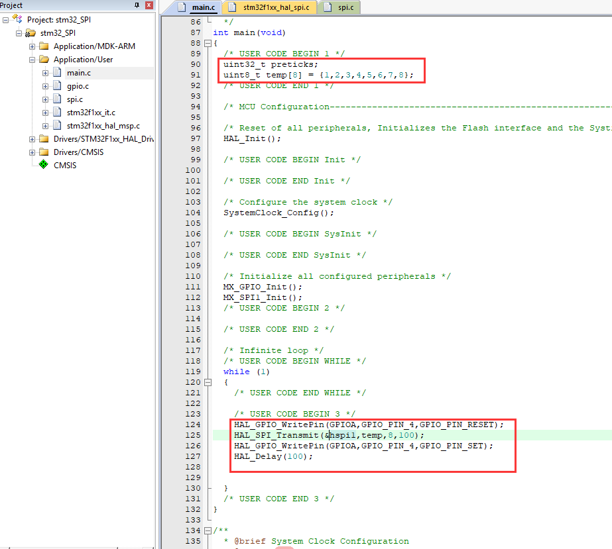
Task: Expand the Drivers/STM32F1xx_HAL_Driver node
Action: click(31, 138)
